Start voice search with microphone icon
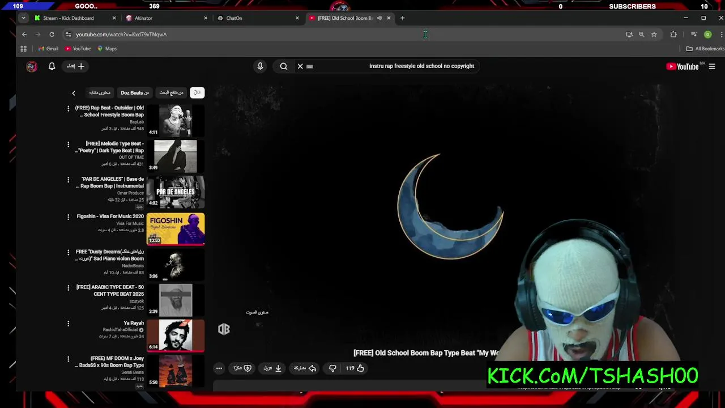Screen dimensions: 725x408 click(260, 66)
